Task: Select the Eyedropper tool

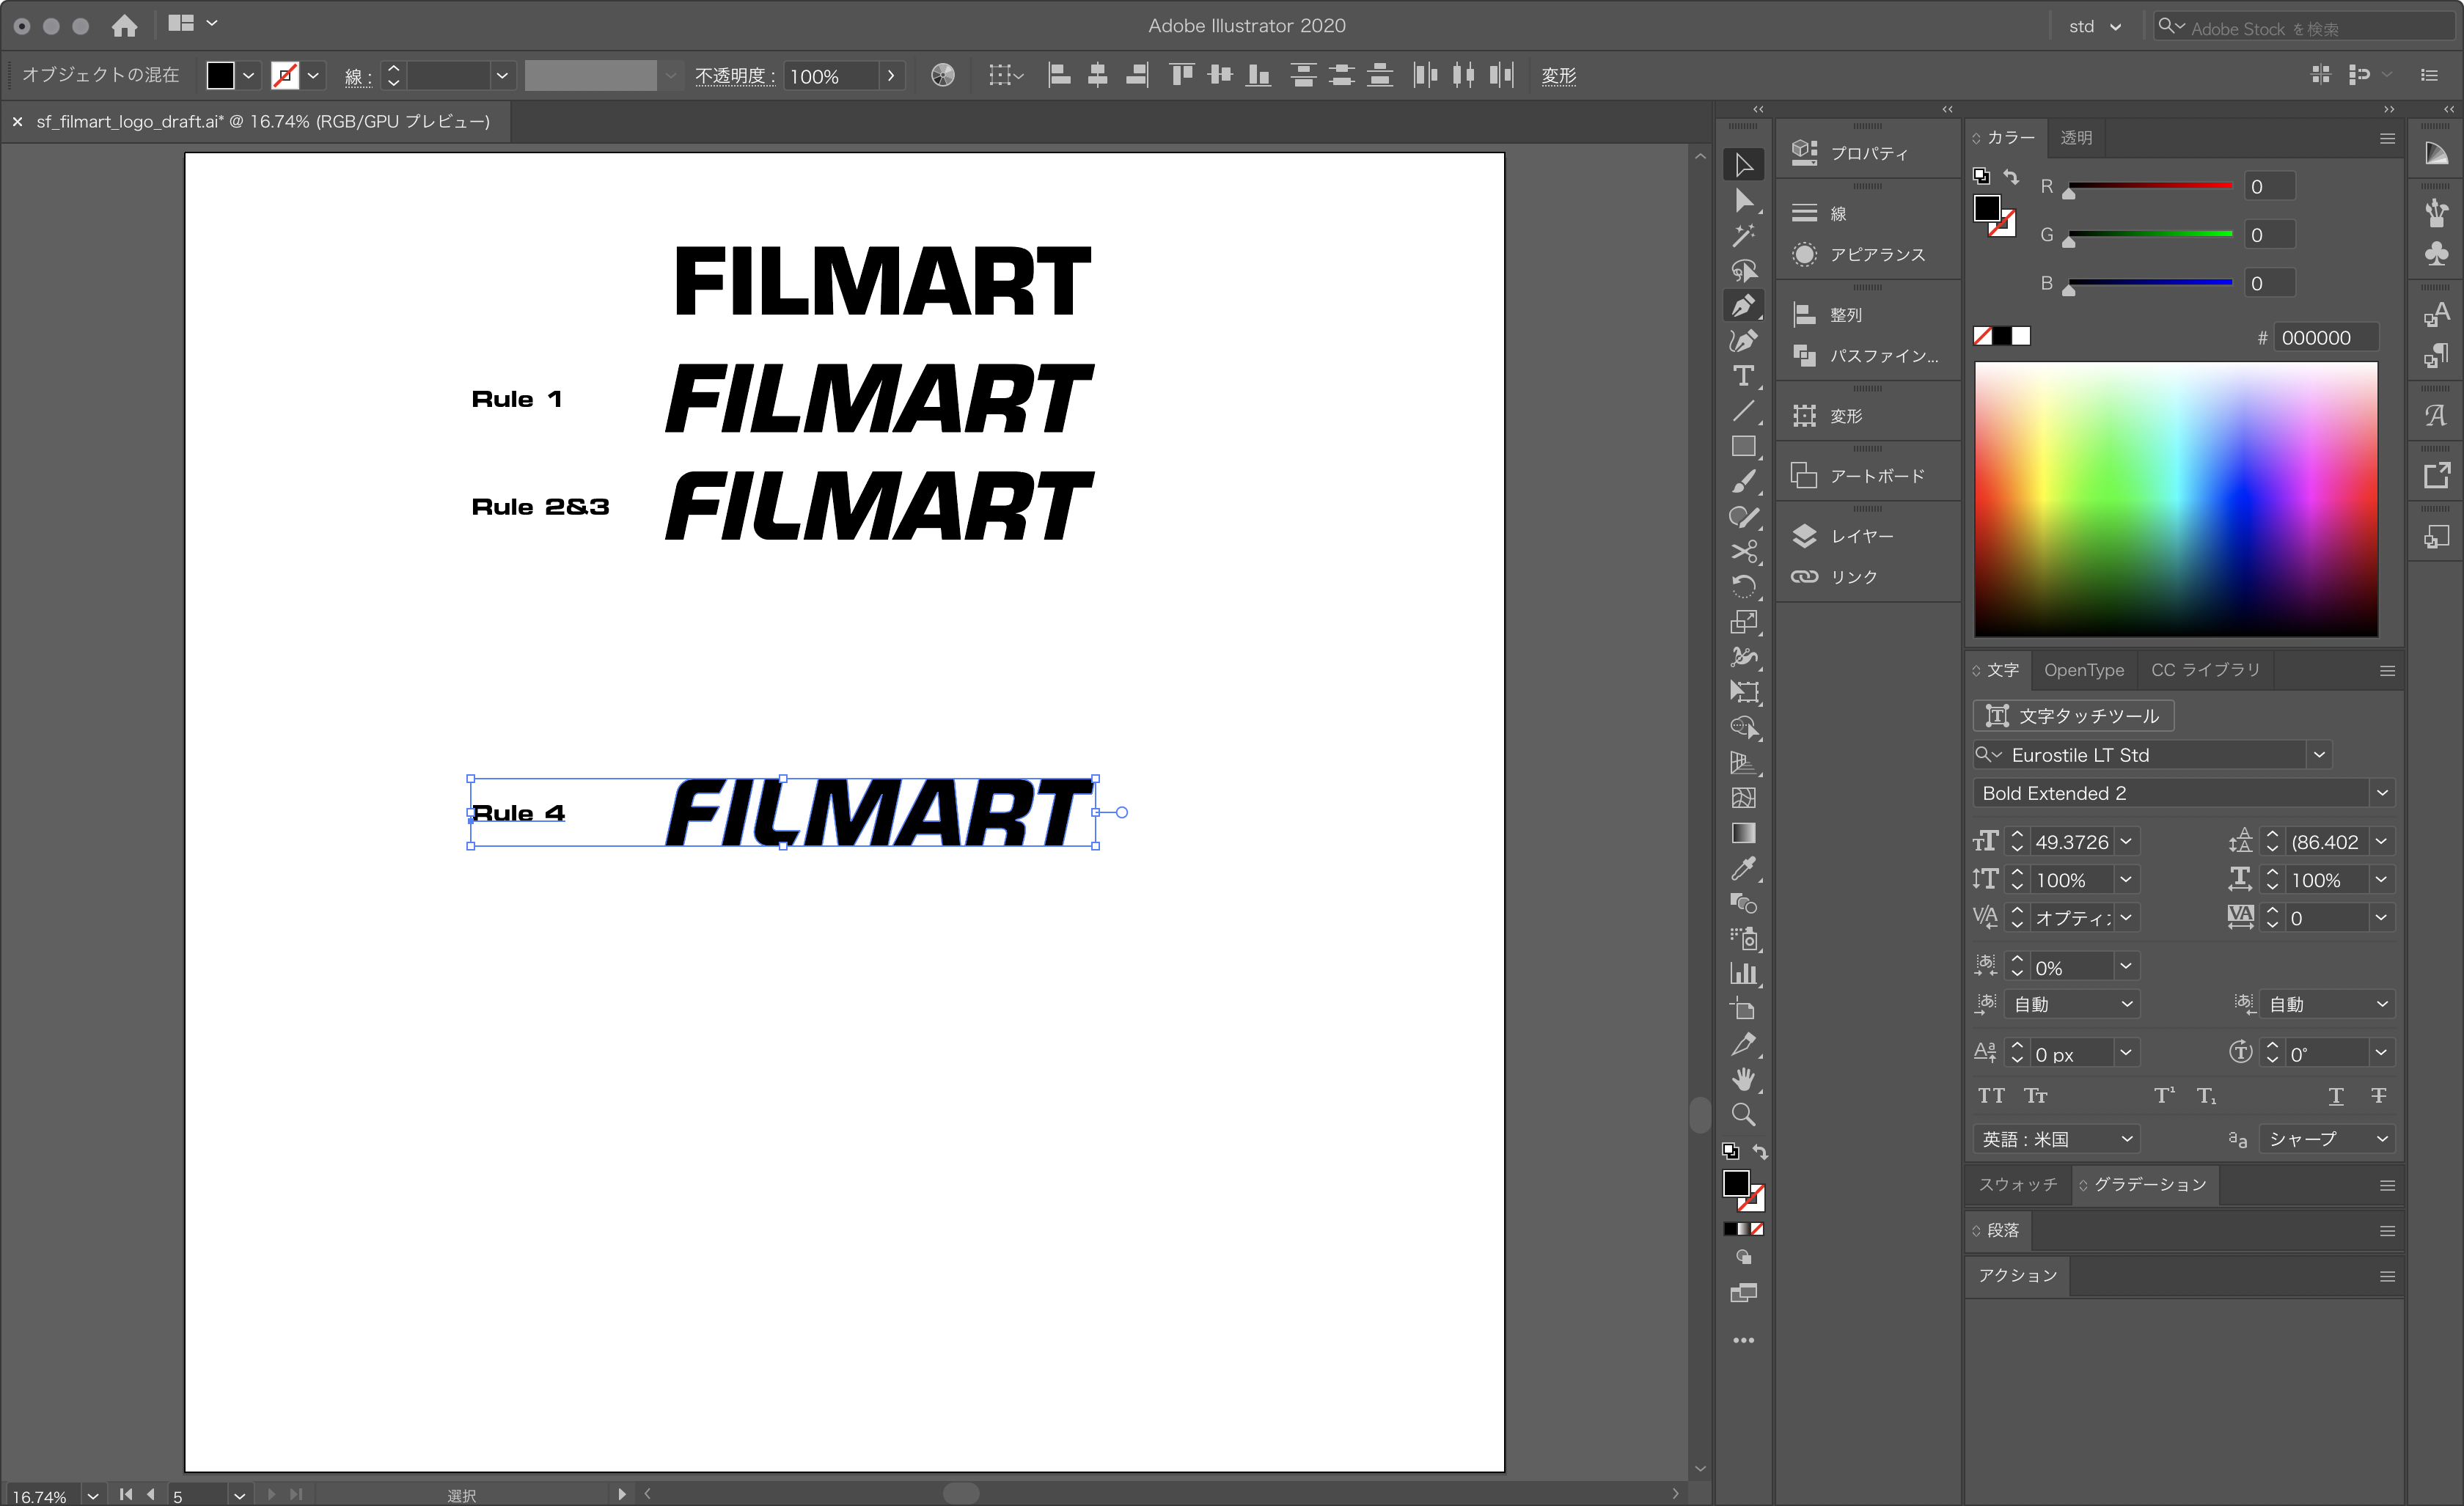Action: [x=1743, y=868]
